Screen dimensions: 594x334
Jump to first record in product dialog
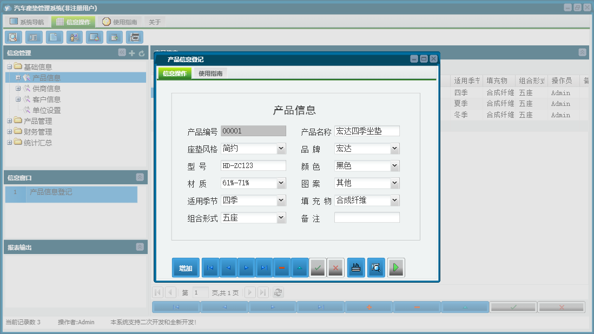click(210, 268)
